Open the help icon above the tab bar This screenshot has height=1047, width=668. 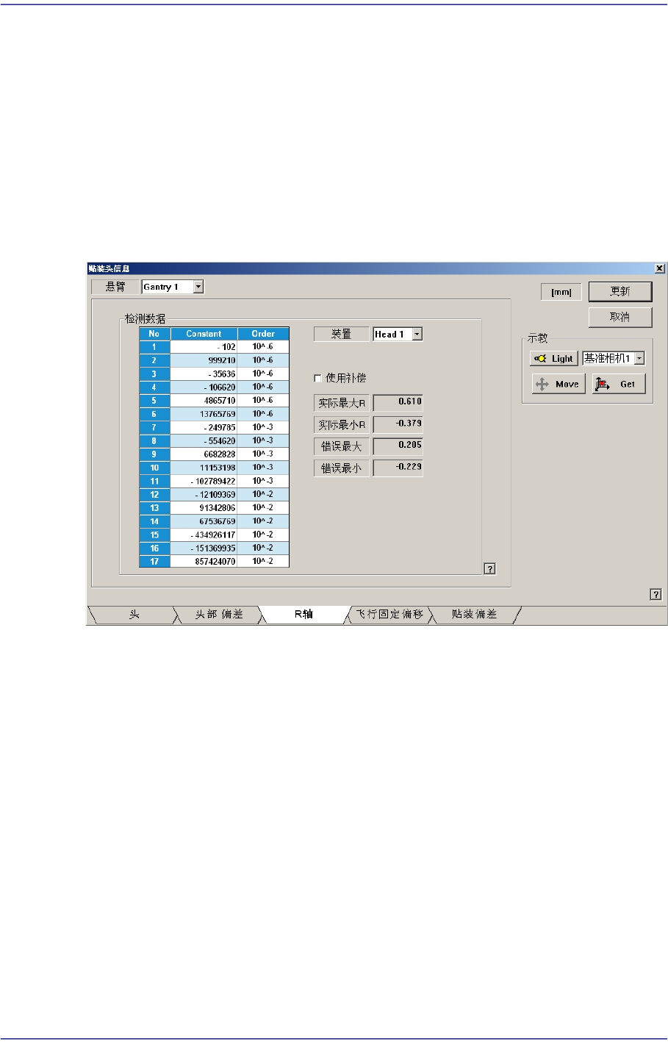656,595
